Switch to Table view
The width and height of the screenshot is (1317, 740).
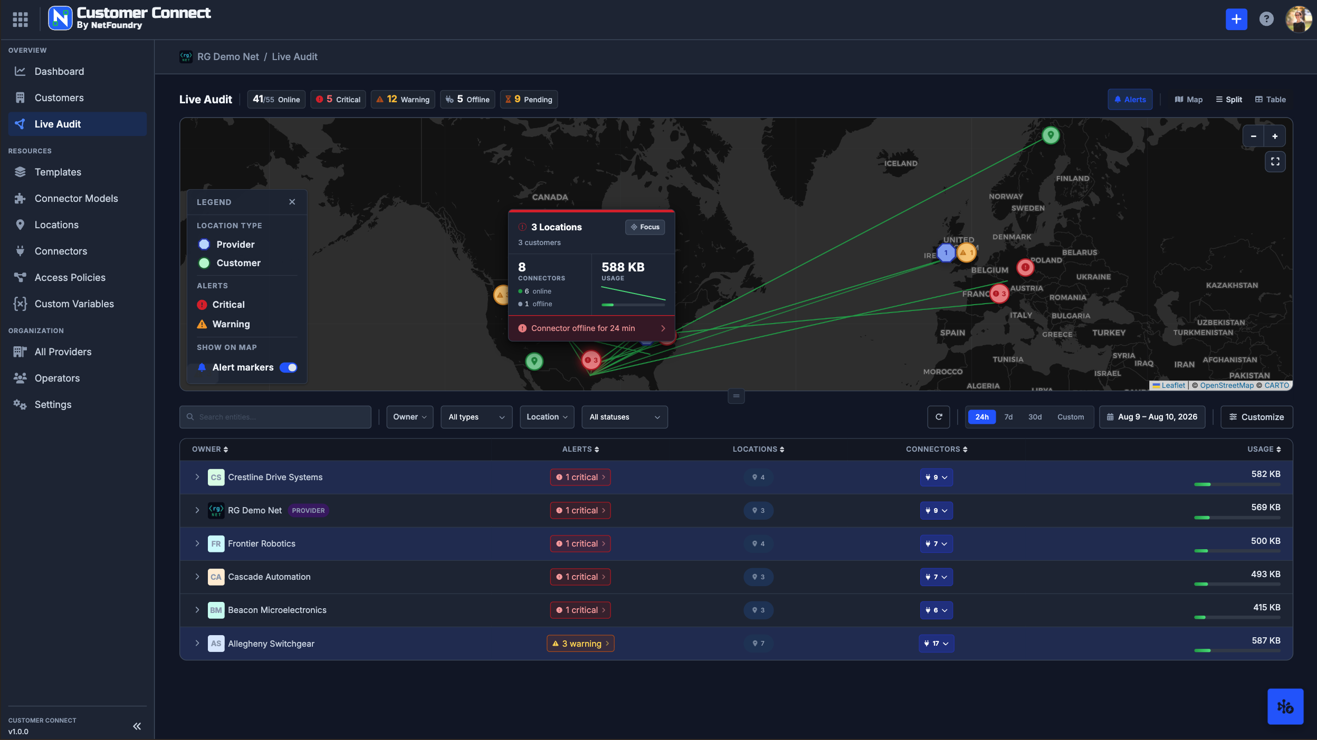coord(1271,99)
